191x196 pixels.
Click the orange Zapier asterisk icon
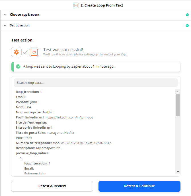point(17,52)
